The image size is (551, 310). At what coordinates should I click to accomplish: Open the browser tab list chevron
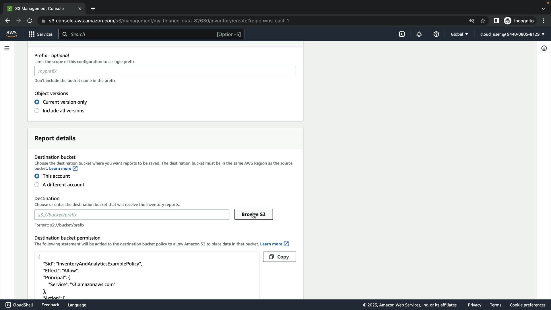click(543, 9)
